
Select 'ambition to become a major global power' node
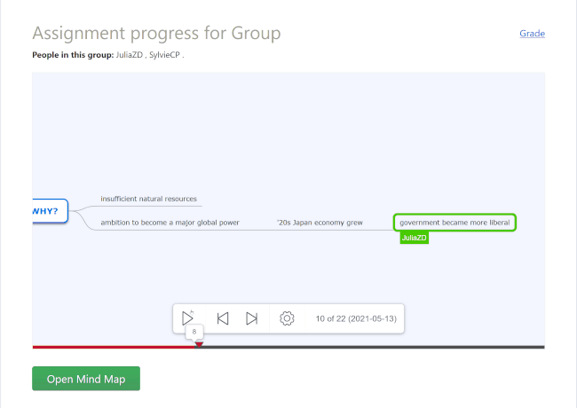pyautogui.click(x=170, y=223)
